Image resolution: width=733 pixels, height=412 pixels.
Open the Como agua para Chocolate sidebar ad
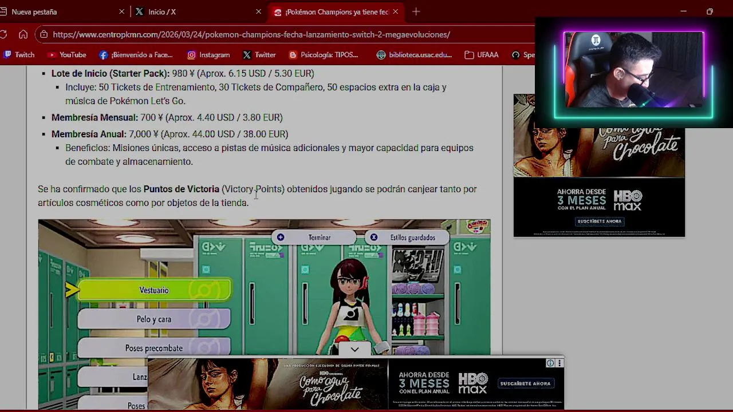(x=599, y=166)
